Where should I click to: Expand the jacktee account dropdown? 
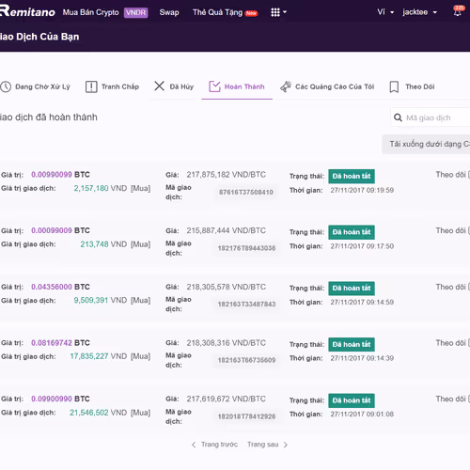pos(420,12)
